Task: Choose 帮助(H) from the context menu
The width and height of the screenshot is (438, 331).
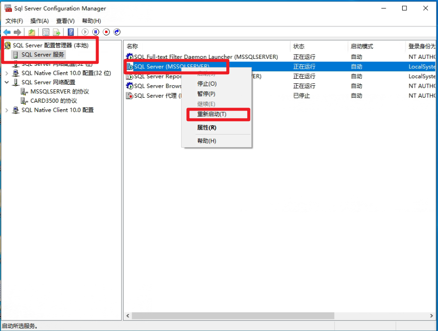Action: (216, 141)
